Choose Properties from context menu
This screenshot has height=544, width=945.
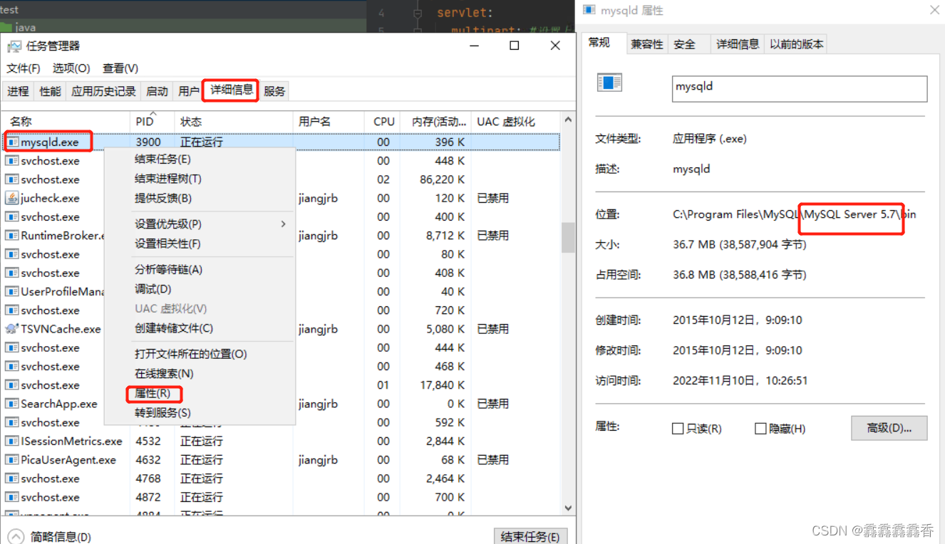pos(200,393)
